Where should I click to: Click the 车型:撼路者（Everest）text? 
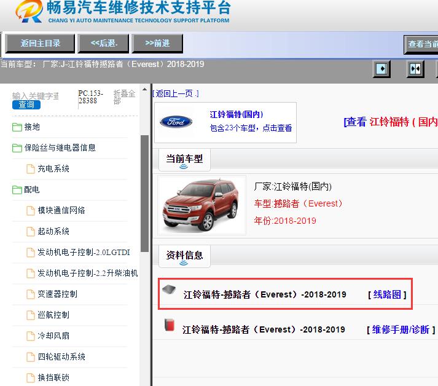[299, 203]
